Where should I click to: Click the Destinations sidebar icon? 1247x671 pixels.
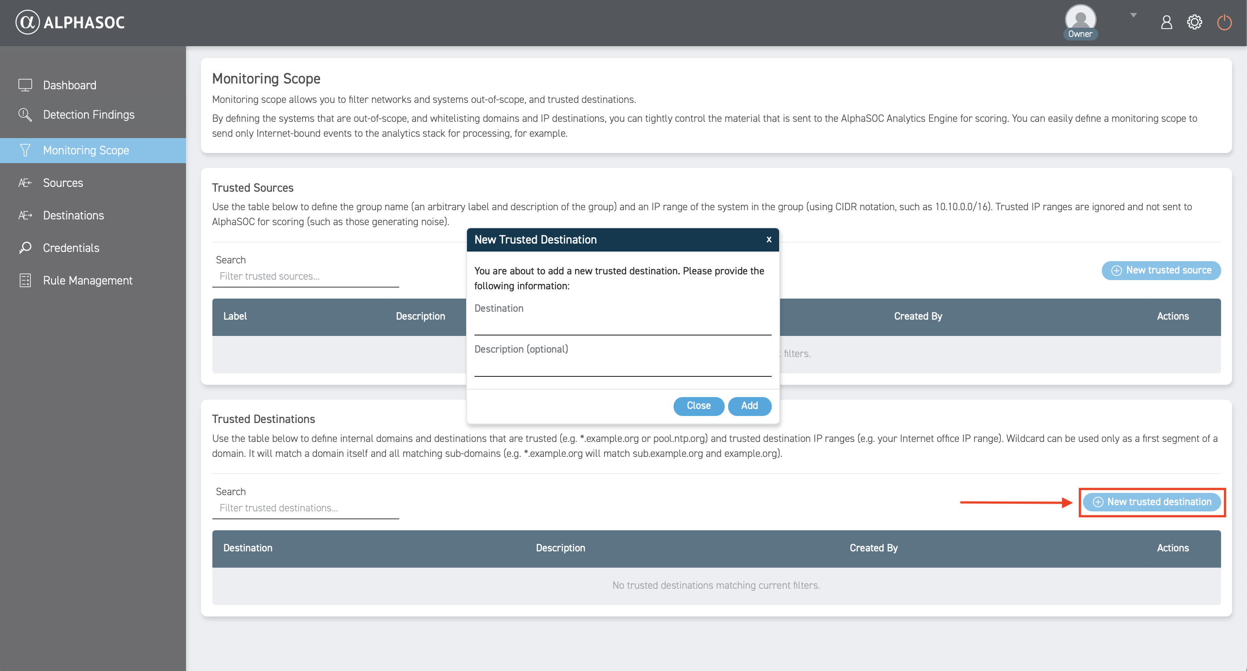(x=25, y=215)
